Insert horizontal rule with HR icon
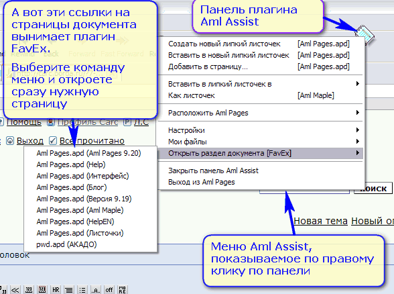The image size is (394, 294). [x=56, y=290]
